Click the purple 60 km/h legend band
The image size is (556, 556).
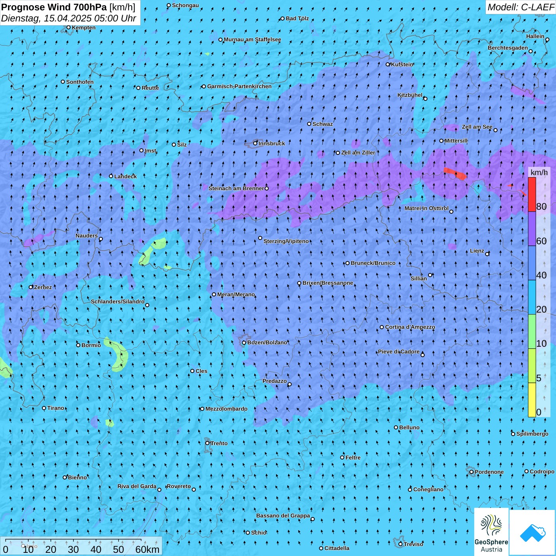click(x=532, y=229)
